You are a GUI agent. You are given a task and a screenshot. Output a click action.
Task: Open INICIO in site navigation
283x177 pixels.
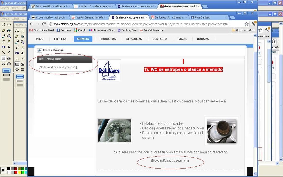coord(40,39)
